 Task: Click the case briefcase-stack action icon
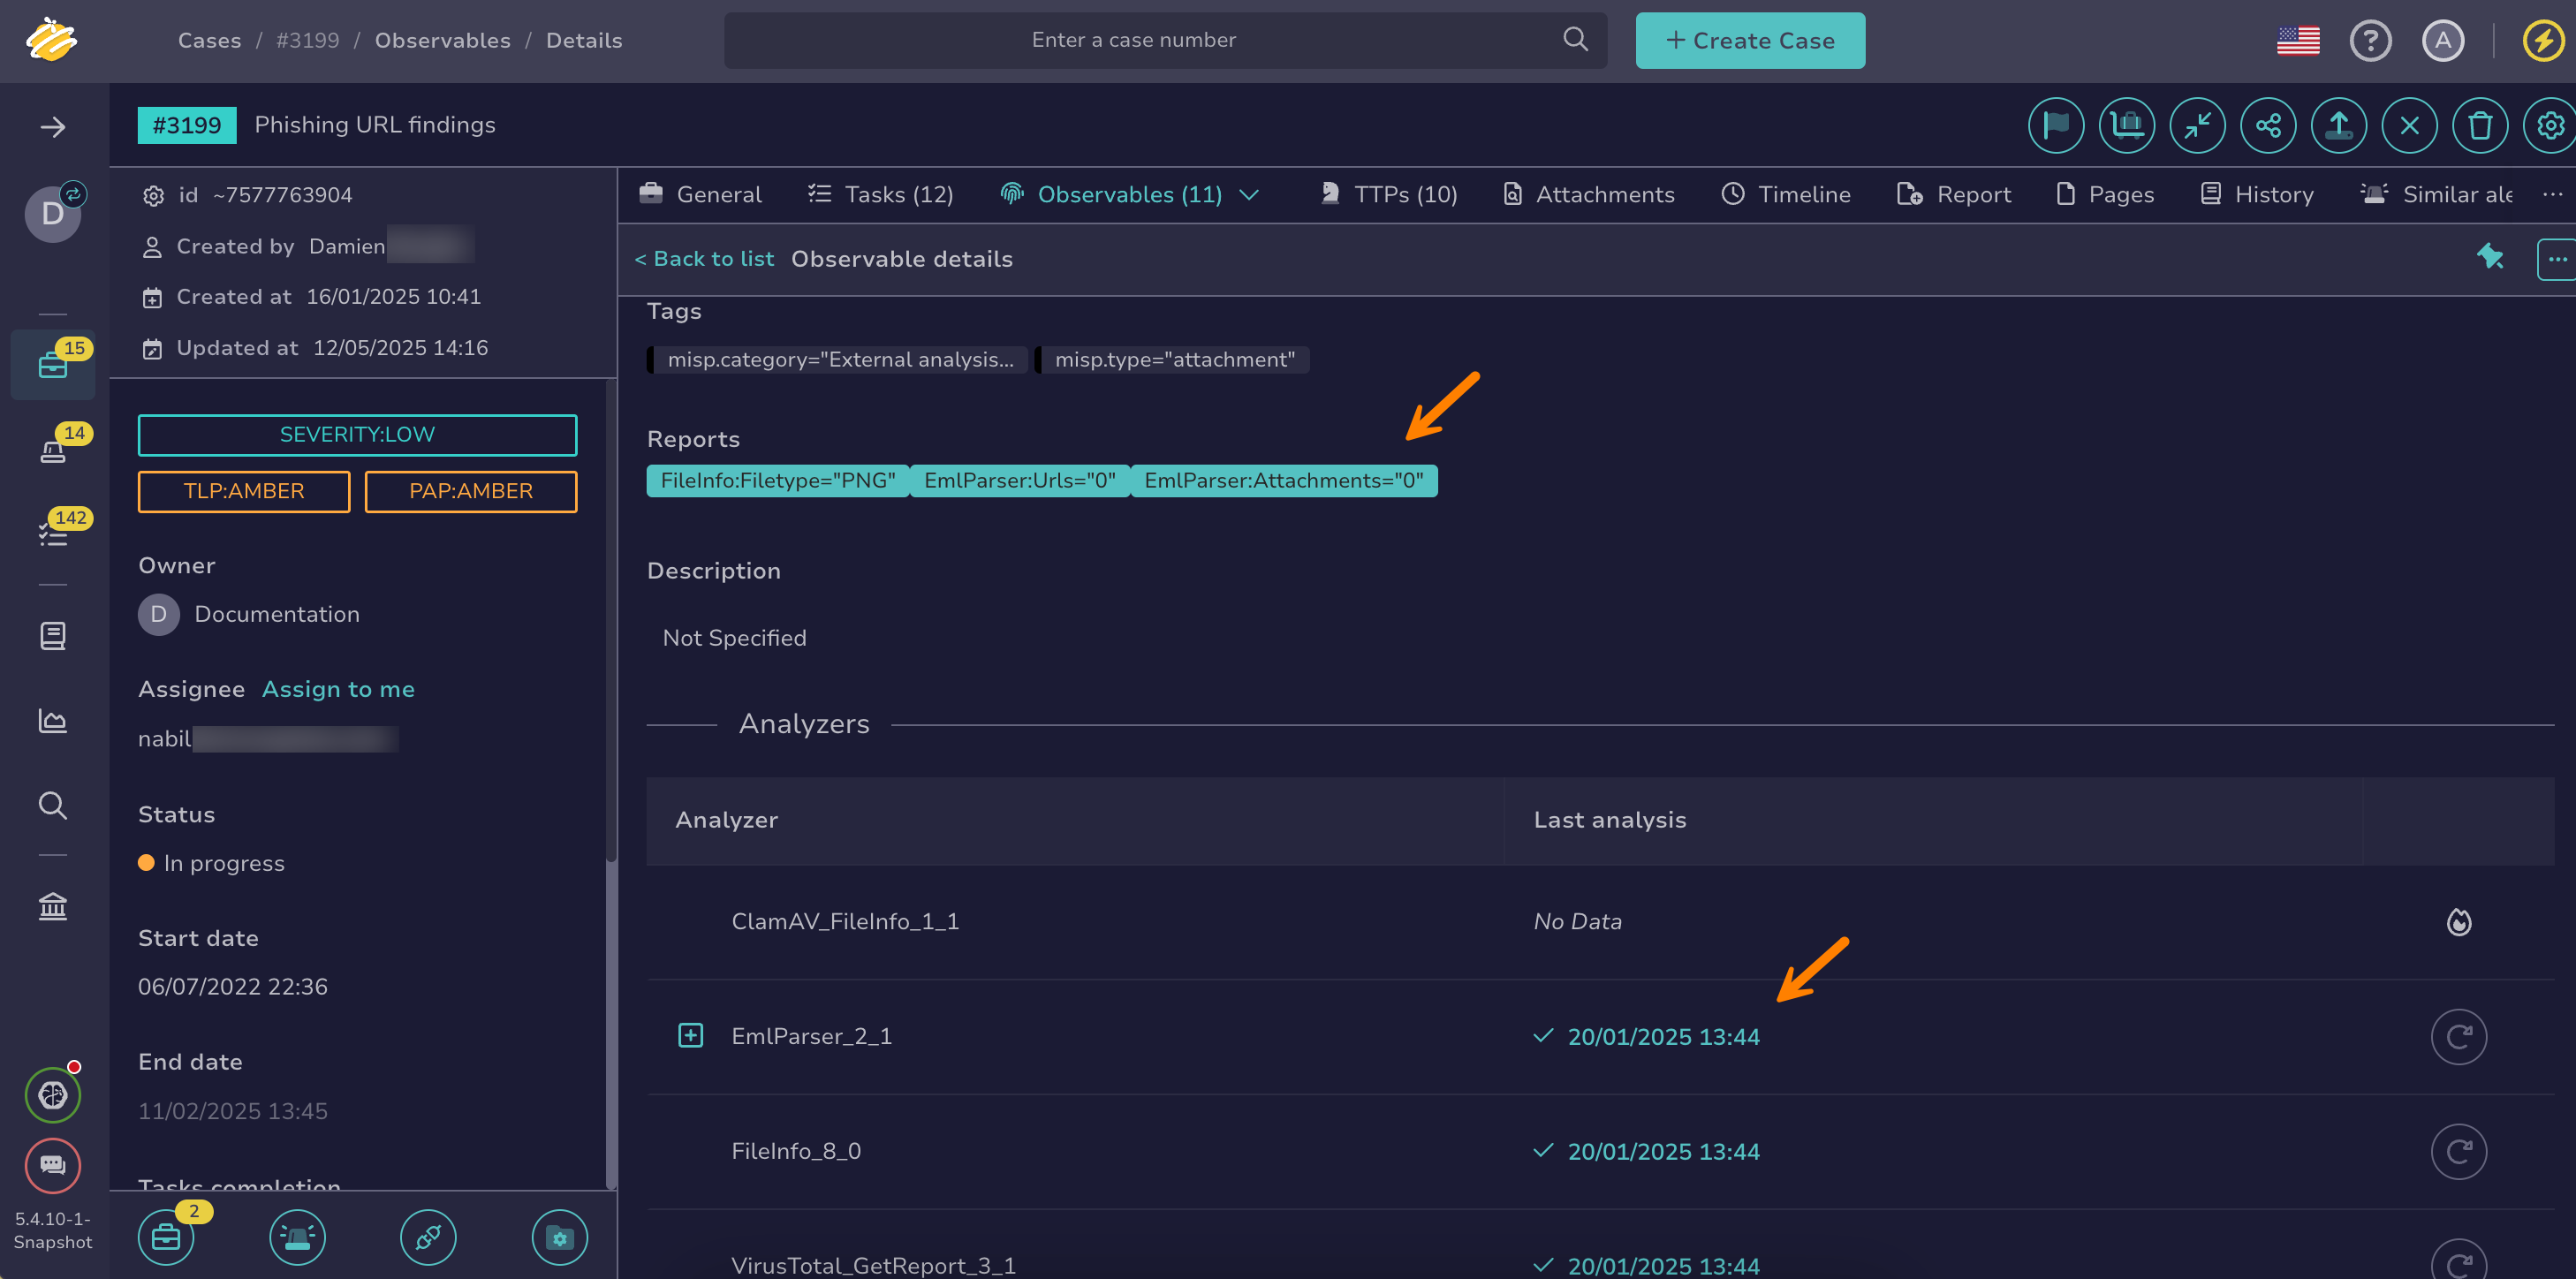[x=2127, y=126]
